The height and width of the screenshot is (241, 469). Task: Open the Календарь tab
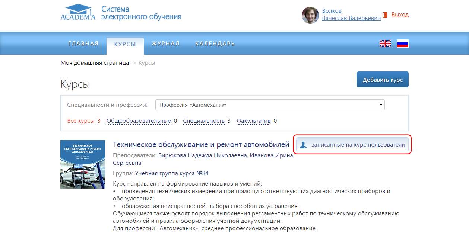[215, 44]
